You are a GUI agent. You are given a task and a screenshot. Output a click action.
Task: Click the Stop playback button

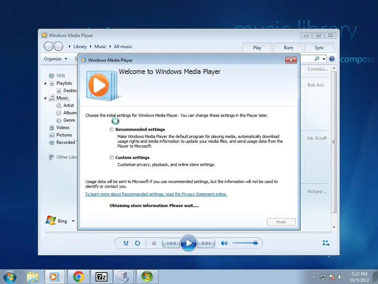pos(154,243)
